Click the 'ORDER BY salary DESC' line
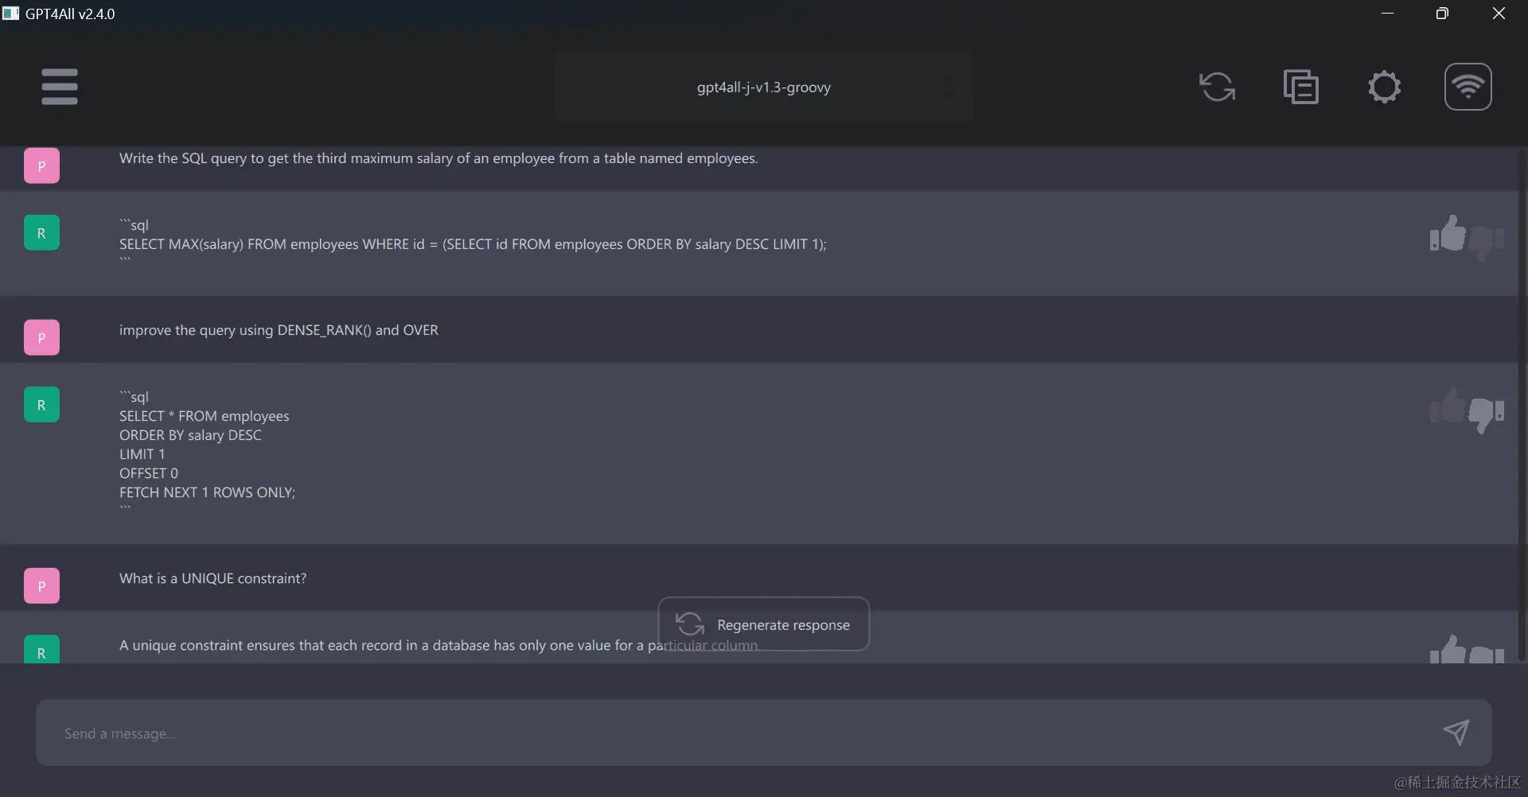 [190, 435]
